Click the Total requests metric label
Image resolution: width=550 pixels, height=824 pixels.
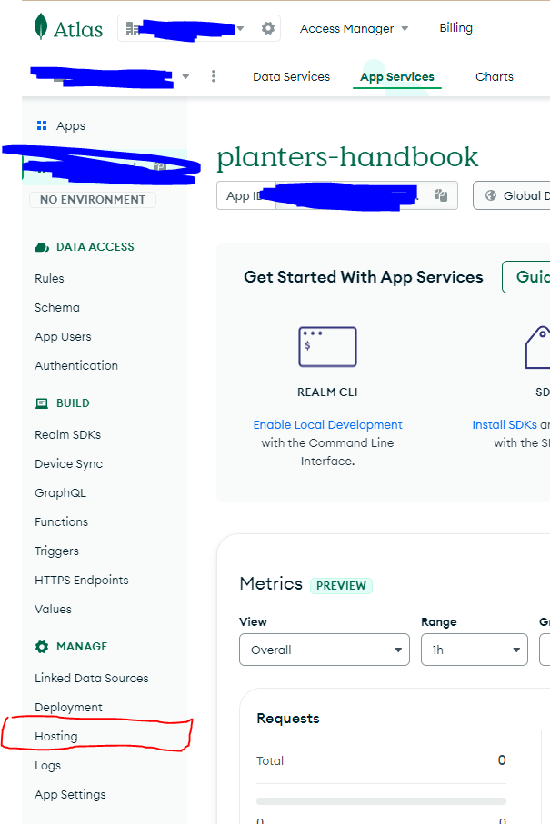point(270,760)
